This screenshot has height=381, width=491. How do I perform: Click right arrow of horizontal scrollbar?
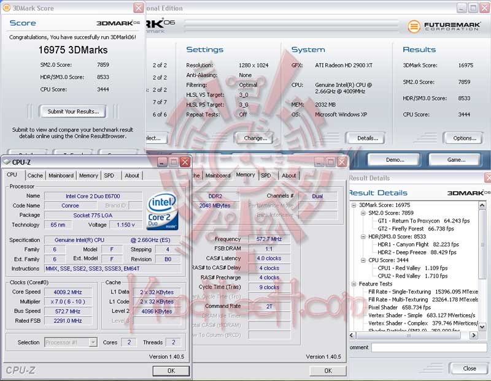point(474,336)
